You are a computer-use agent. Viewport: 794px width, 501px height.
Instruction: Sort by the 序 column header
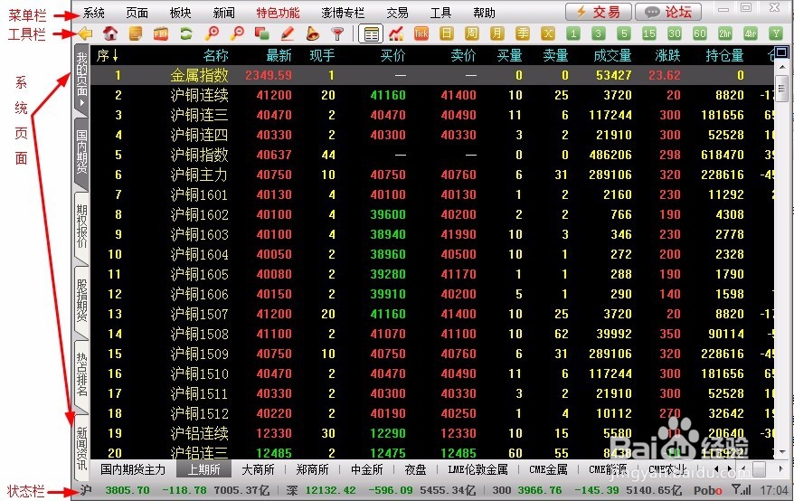pyautogui.click(x=108, y=55)
